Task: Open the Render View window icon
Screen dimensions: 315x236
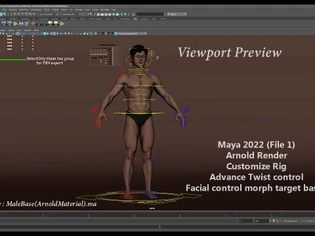Action: (x=98, y=14)
